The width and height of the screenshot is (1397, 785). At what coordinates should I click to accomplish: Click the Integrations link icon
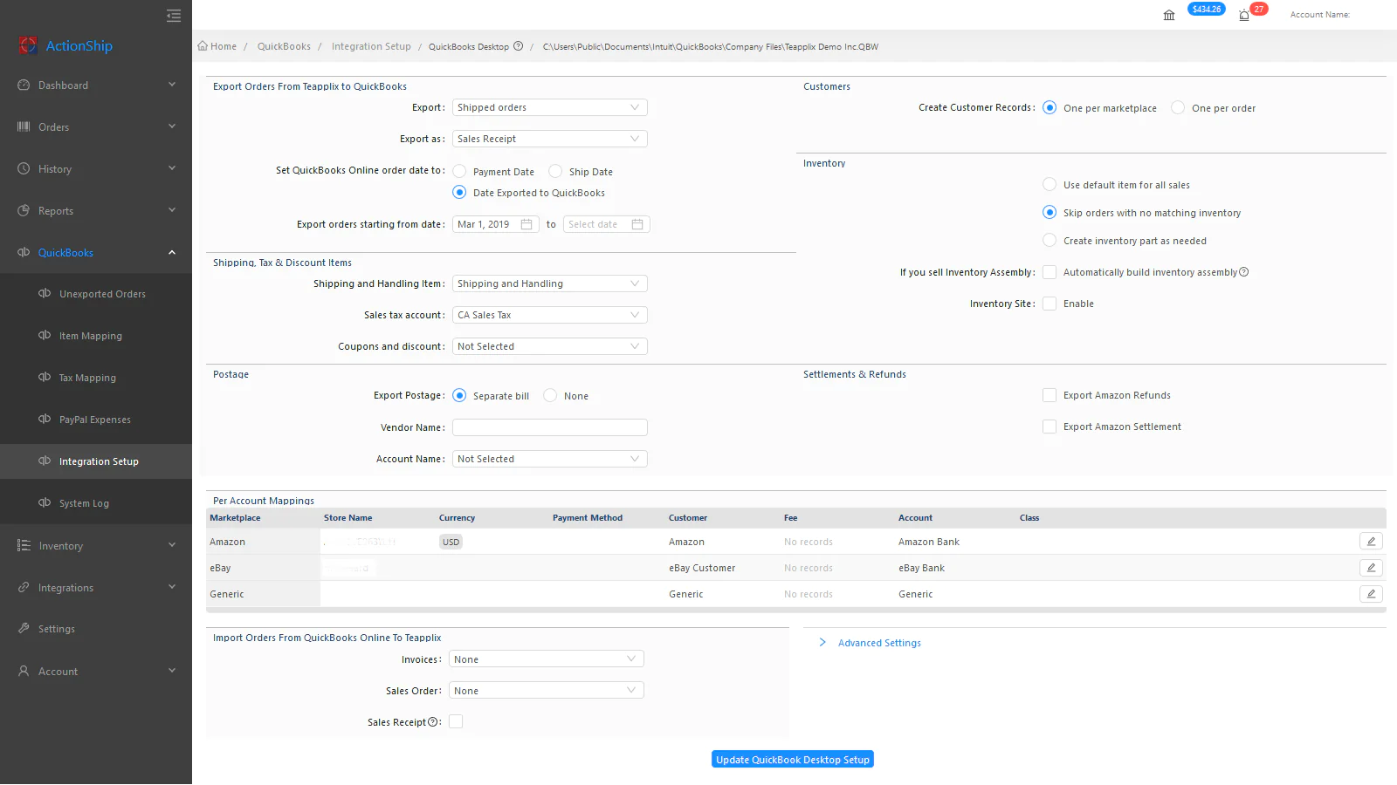point(24,588)
